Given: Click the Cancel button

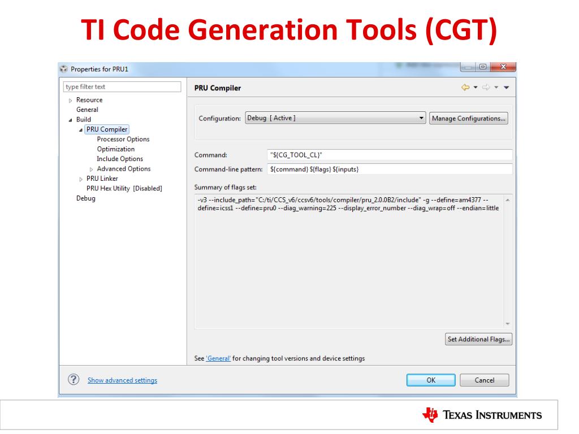Looking at the screenshot, I should click(485, 380).
